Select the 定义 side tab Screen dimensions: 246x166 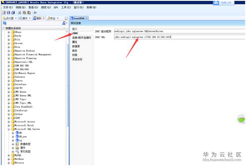[x=75, y=29]
